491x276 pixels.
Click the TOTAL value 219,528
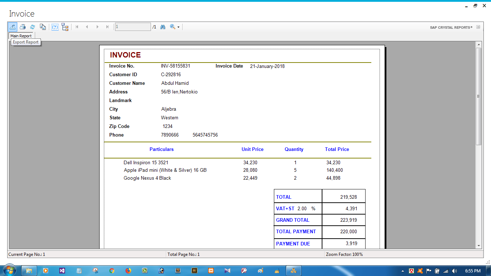click(x=349, y=197)
